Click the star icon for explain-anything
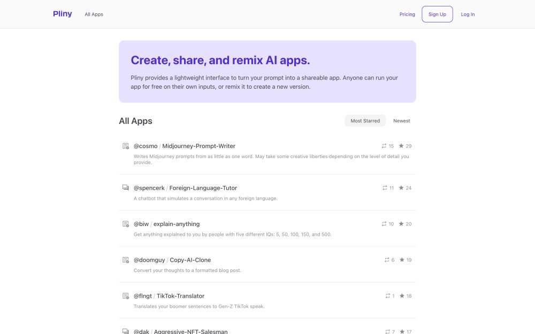This screenshot has height=334, width=535. coord(401,224)
